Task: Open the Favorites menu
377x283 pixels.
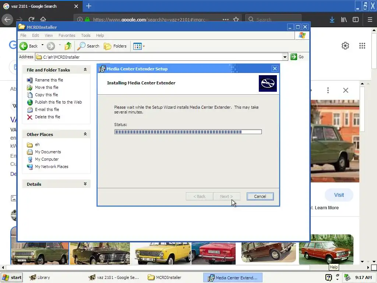Action: 67,35
